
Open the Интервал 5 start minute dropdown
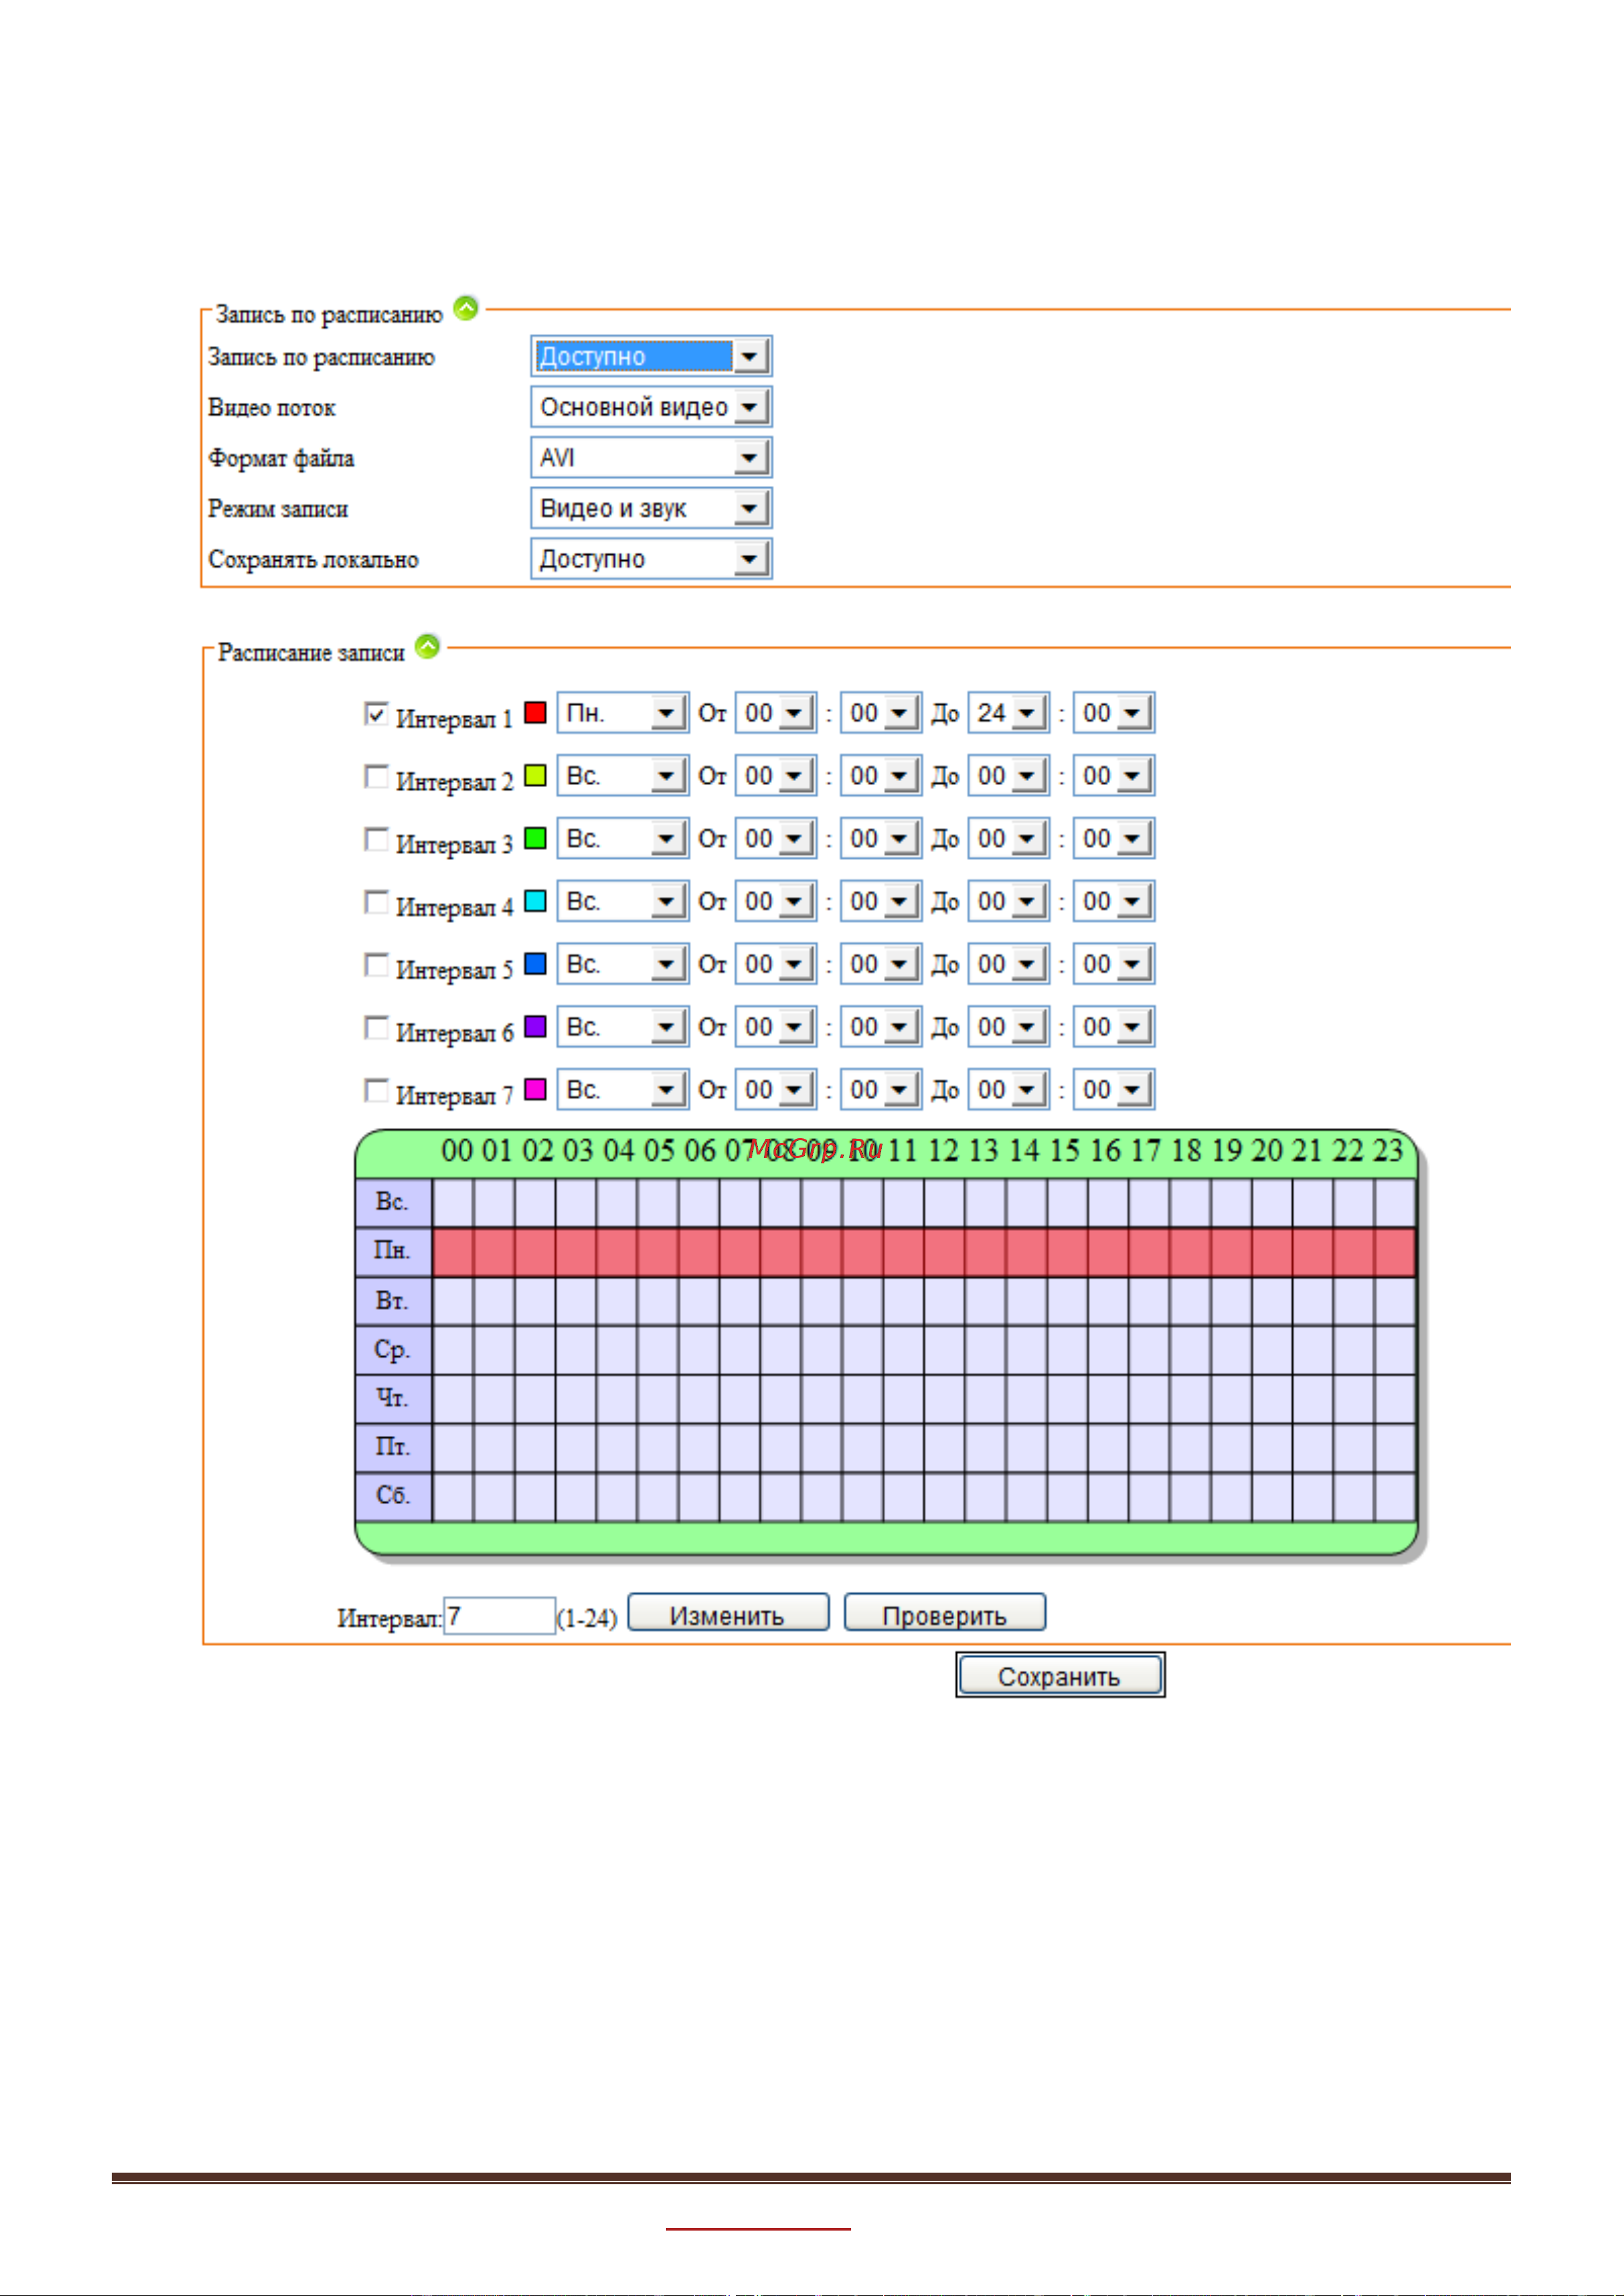[881, 965]
